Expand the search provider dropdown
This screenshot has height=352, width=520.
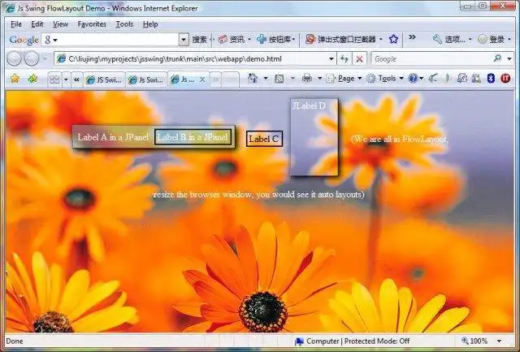point(509,59)
